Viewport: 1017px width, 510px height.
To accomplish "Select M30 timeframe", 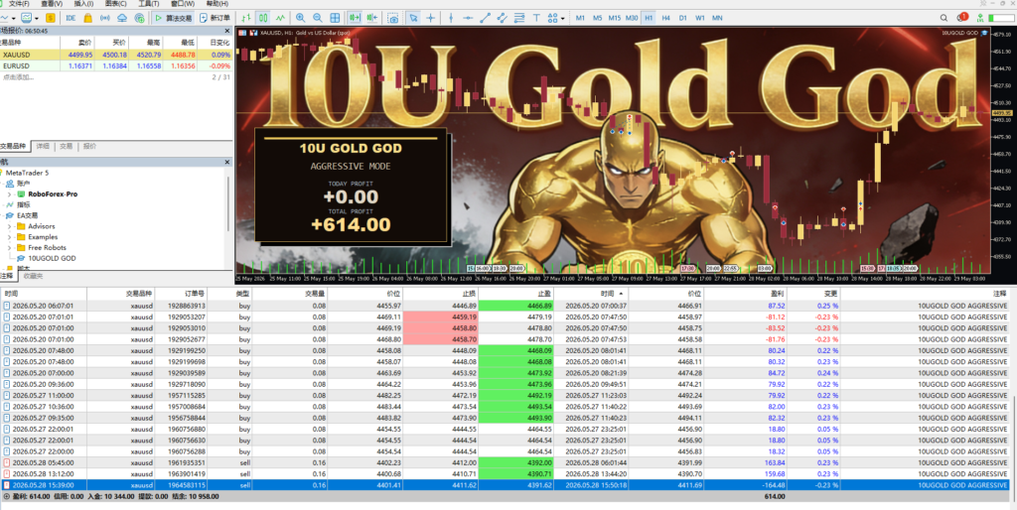I will click(632, 18).
